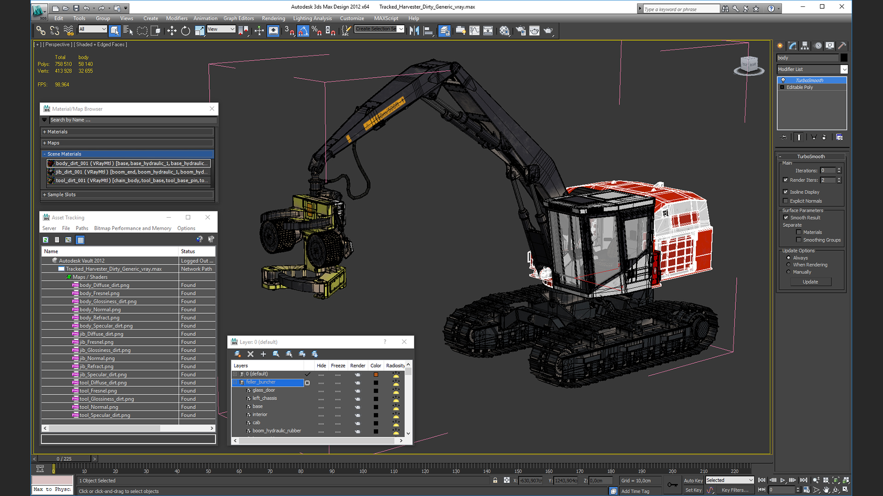Open Create Selection Set dropdown
The image size is (883, 496).
click(401, 29)
